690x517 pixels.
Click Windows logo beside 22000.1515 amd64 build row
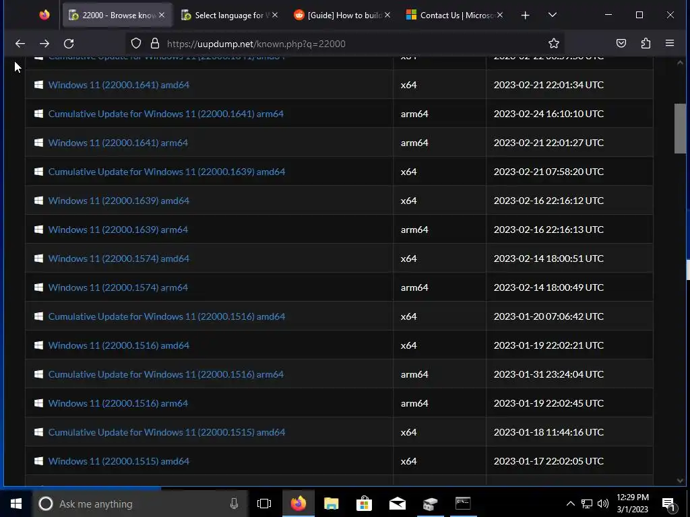click(x=38, y=460)
